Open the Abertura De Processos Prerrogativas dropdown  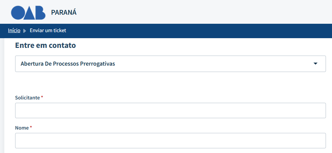[x=170, y=64]
